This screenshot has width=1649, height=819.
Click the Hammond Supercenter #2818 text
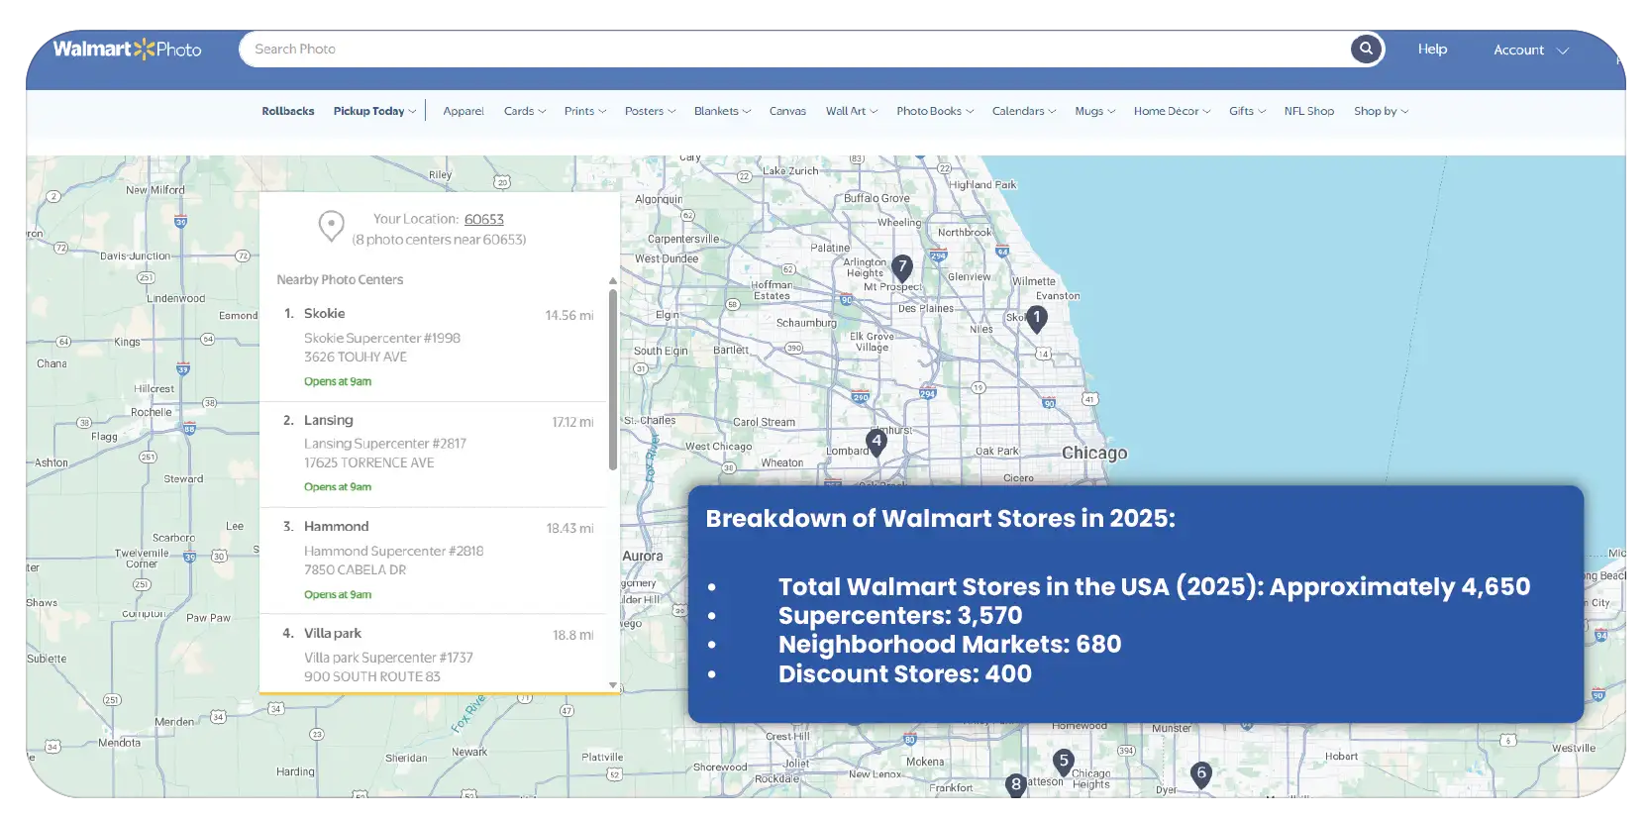(394, 551)
